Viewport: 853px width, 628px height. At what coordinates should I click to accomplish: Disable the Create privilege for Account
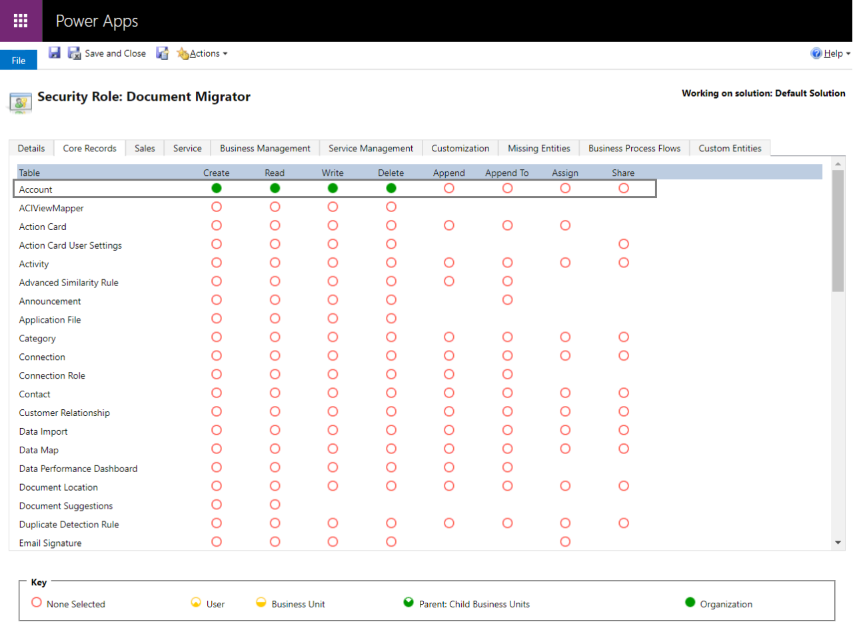(216, 188)
